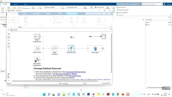This screenshot has width=172, height=97.
Task: Click the MATLAB Help question mark icon
Action: coord(114,8)
